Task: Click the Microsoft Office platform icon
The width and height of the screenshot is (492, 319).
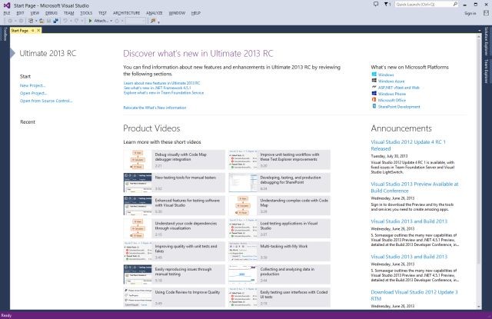Action: (374, 100)
